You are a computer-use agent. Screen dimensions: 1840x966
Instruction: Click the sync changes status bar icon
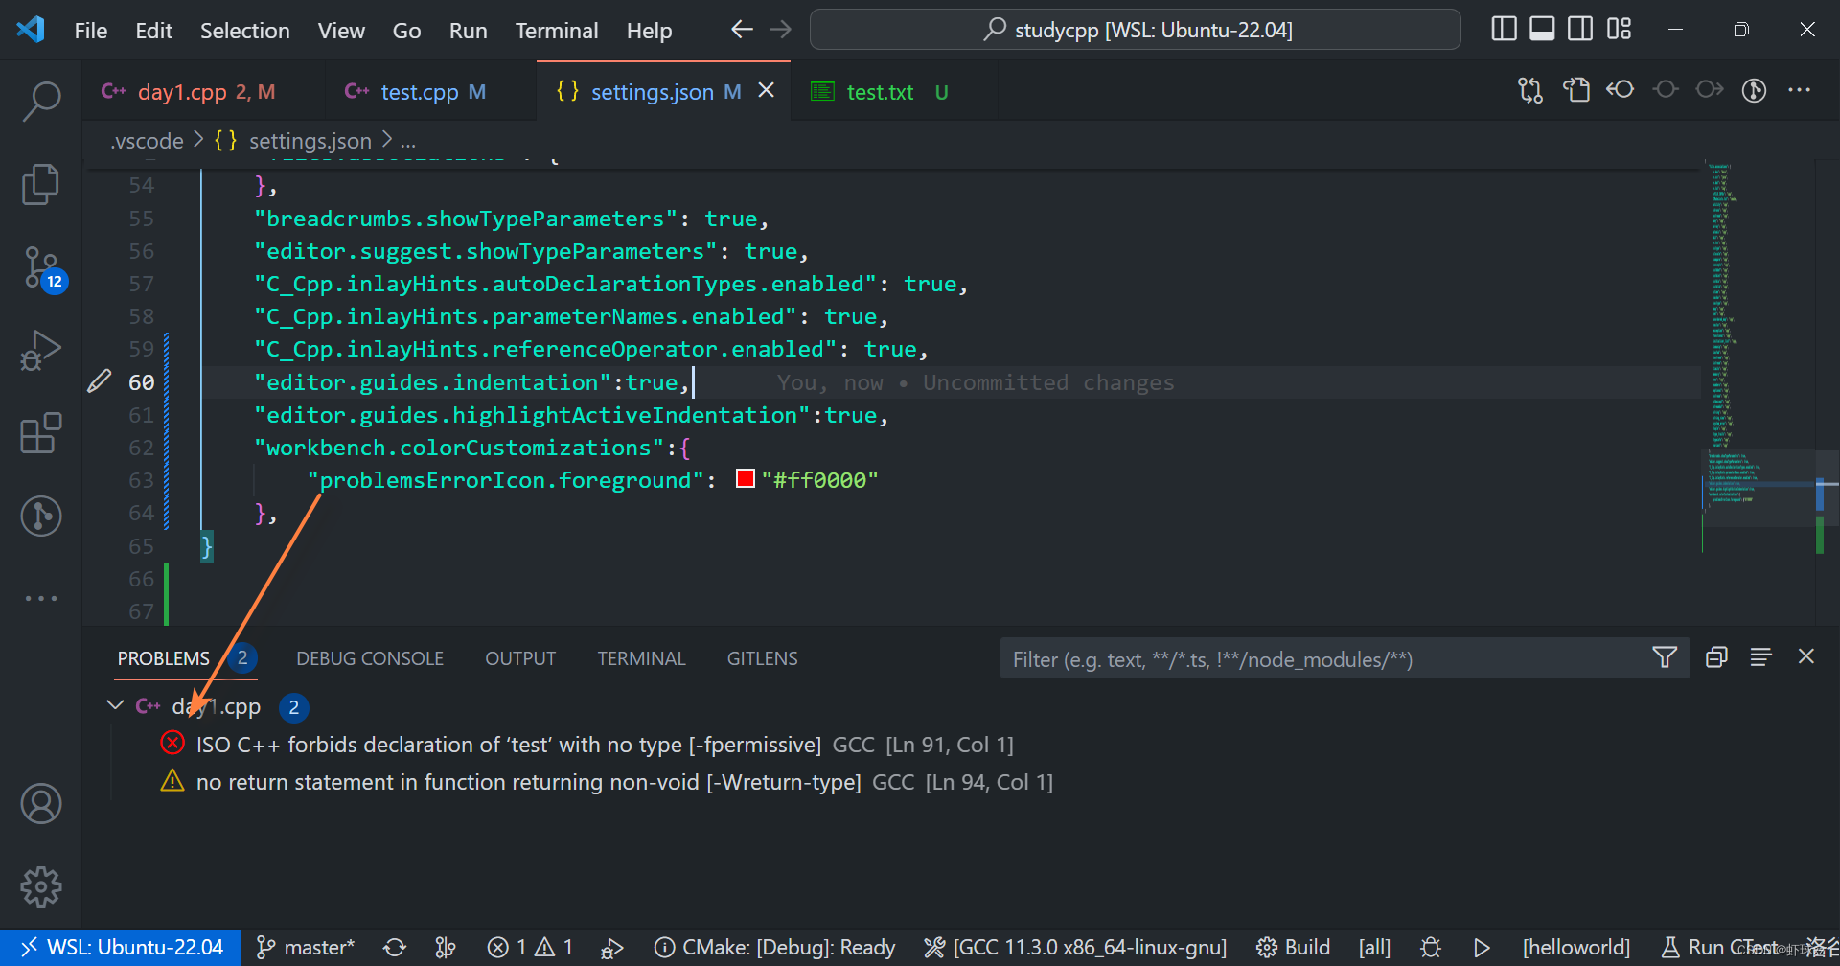click(x=395, y=948)
